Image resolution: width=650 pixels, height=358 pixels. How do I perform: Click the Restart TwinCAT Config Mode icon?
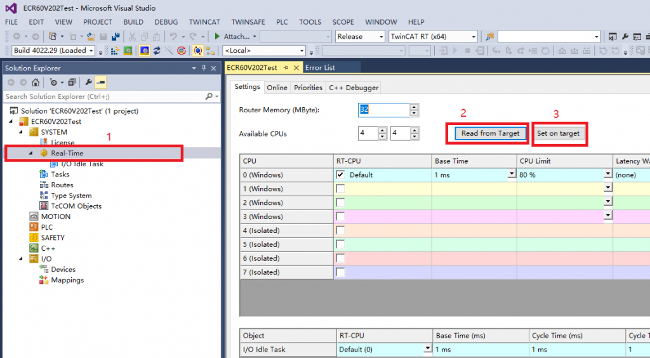click(144, 51)
